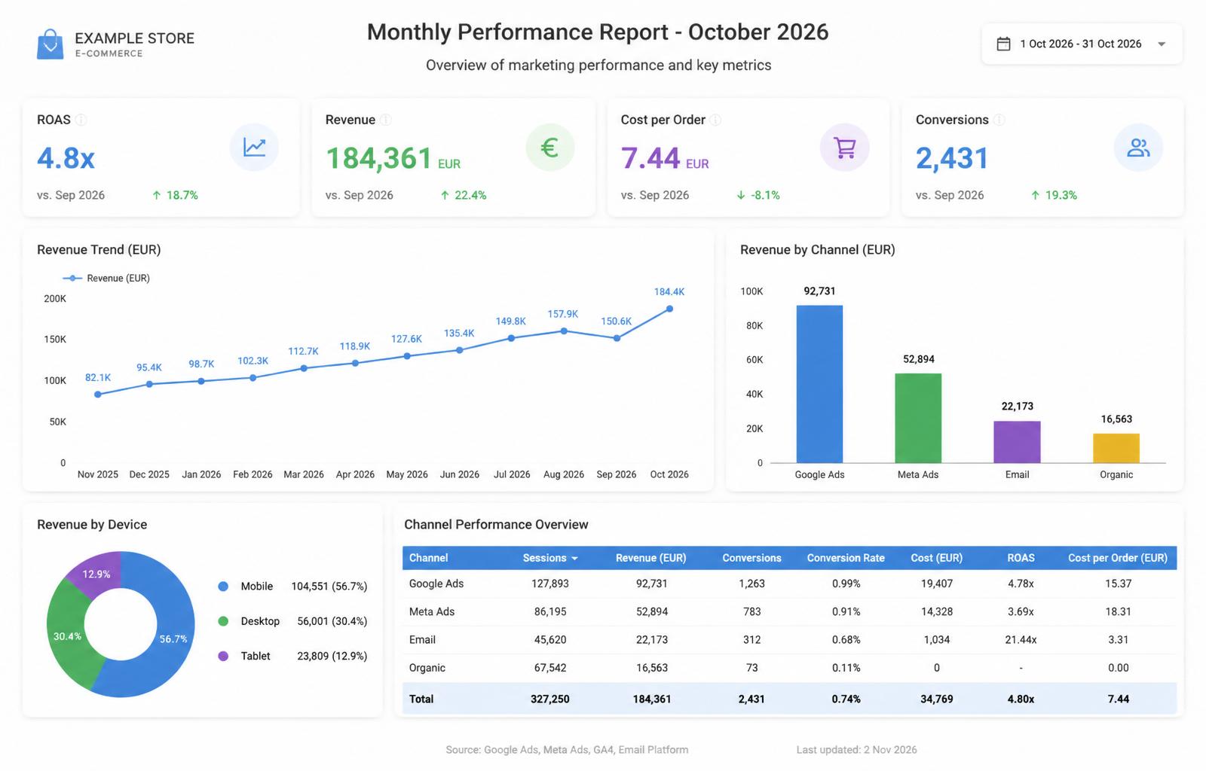Image resolution: width=1206 pixels, height=771 pixels.
Task: Click the ROAS up arrow beside 18.7%
Action: (157, 195)
